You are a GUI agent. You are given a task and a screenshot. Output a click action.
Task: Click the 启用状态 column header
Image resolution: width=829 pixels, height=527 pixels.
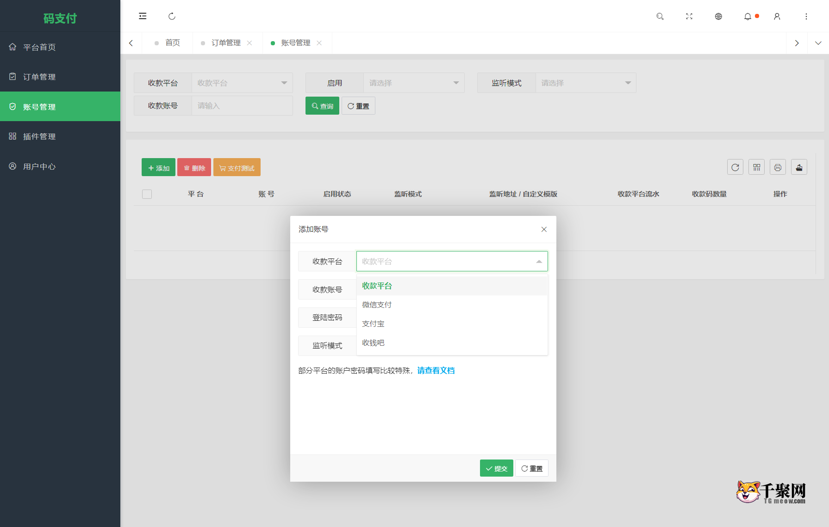pos(337,194)
